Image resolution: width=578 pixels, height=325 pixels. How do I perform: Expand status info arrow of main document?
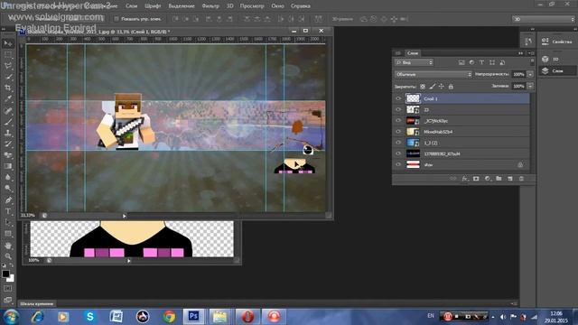coord(125,216)
